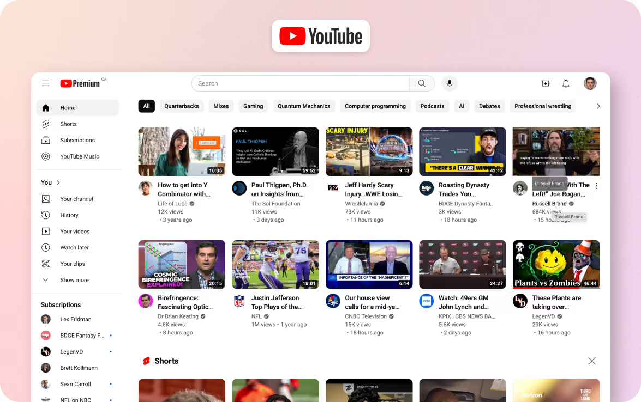
Task: Click The Sol Foundation channel avatar
Action: click(x=239, y=188)
